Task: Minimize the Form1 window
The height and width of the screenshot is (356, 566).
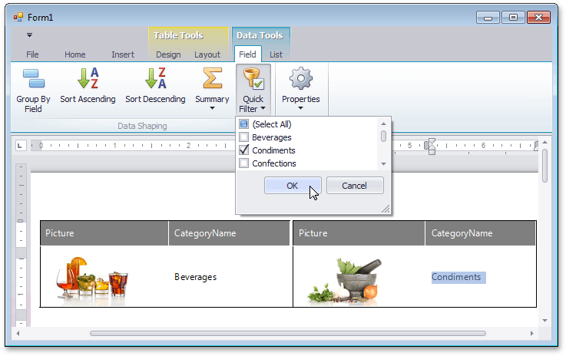Action: (x=488, y=18)
